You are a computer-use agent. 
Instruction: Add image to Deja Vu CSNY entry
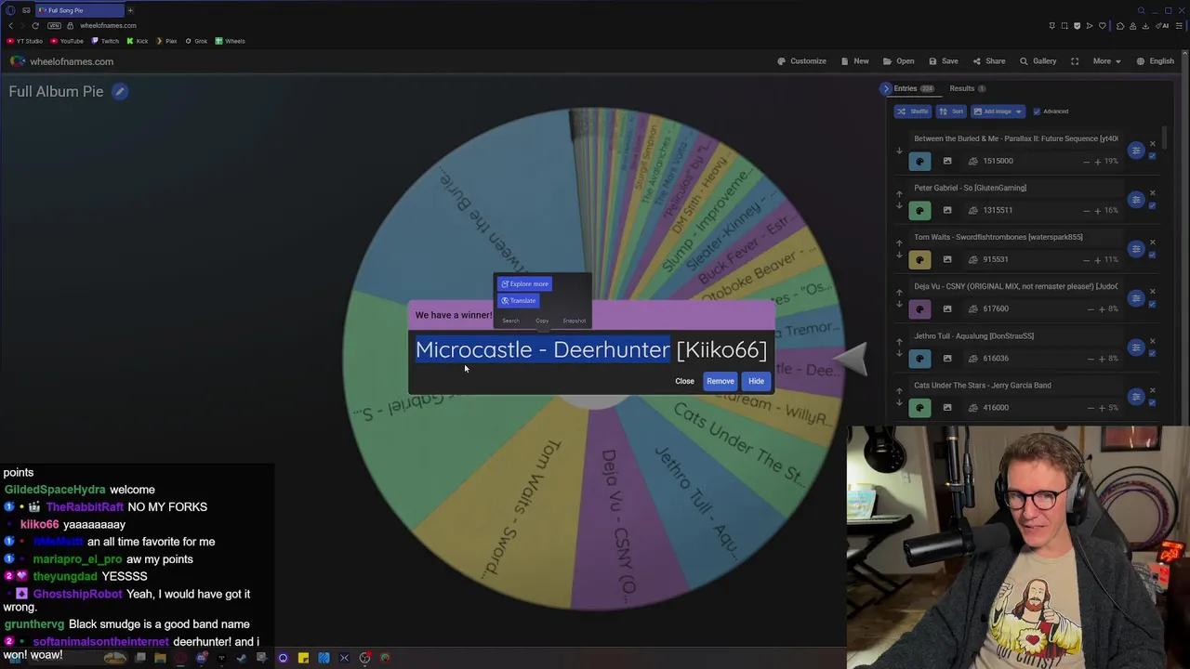[947, 308]
